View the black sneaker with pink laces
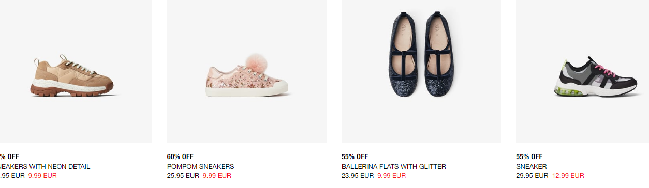Viewport: 649px width, 188px height. tap(582, 71)
